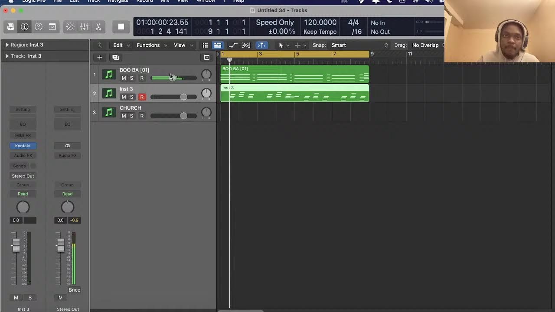This screenshot has width=555, height=312.
Task: Mute the CHURCH track
Action: point(124,116)
